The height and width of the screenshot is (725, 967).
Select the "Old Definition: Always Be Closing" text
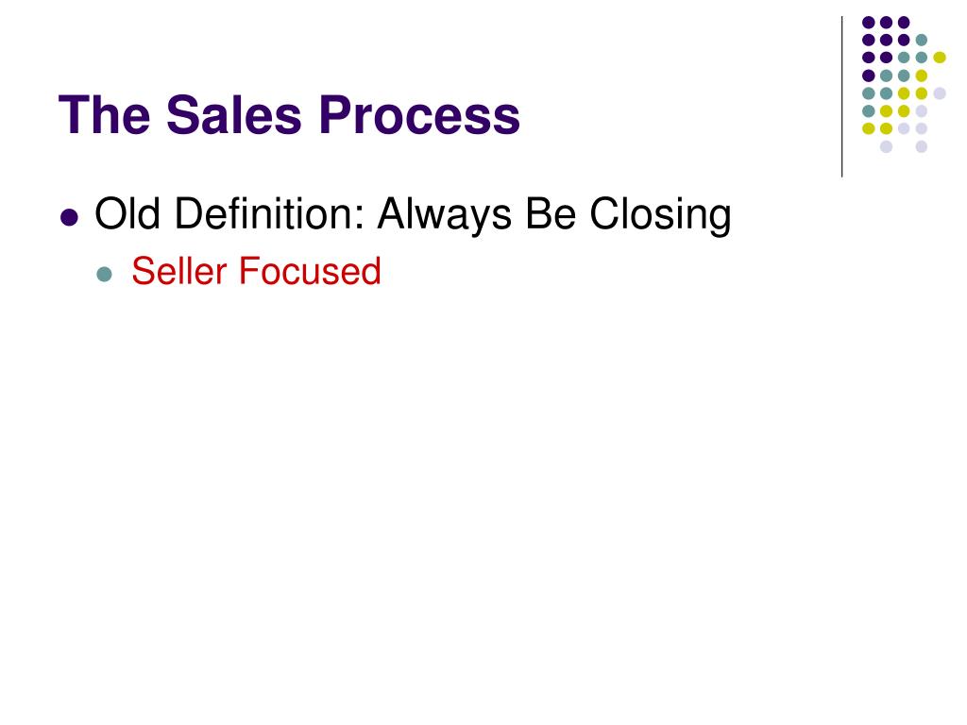[x=413, y=215]
